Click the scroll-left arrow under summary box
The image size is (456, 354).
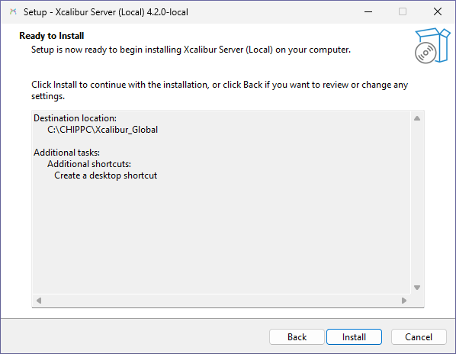click(39, 300)
